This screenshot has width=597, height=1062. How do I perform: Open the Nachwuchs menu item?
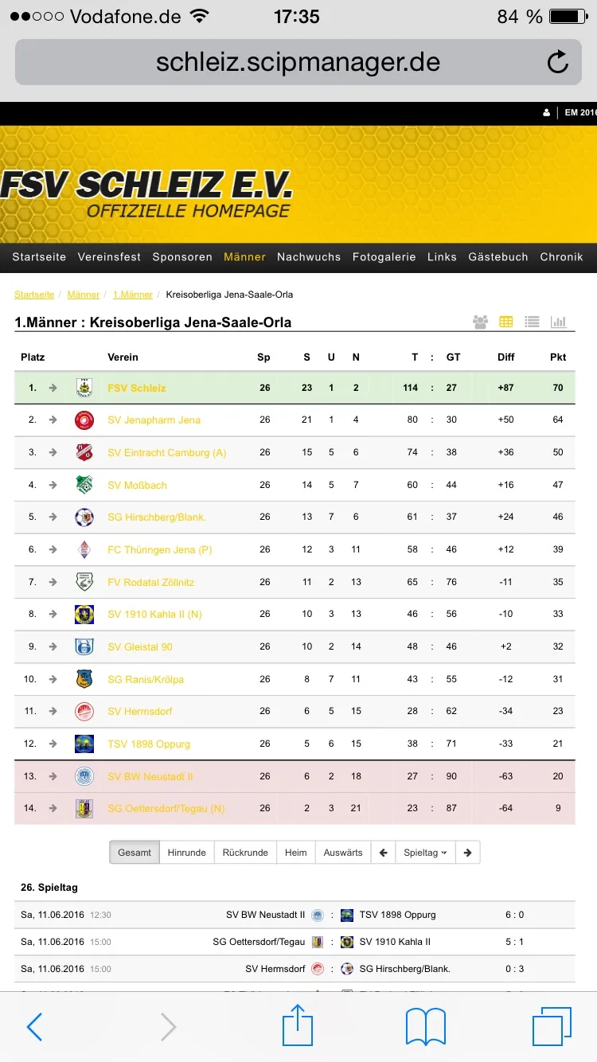click(x=309, y=257)
